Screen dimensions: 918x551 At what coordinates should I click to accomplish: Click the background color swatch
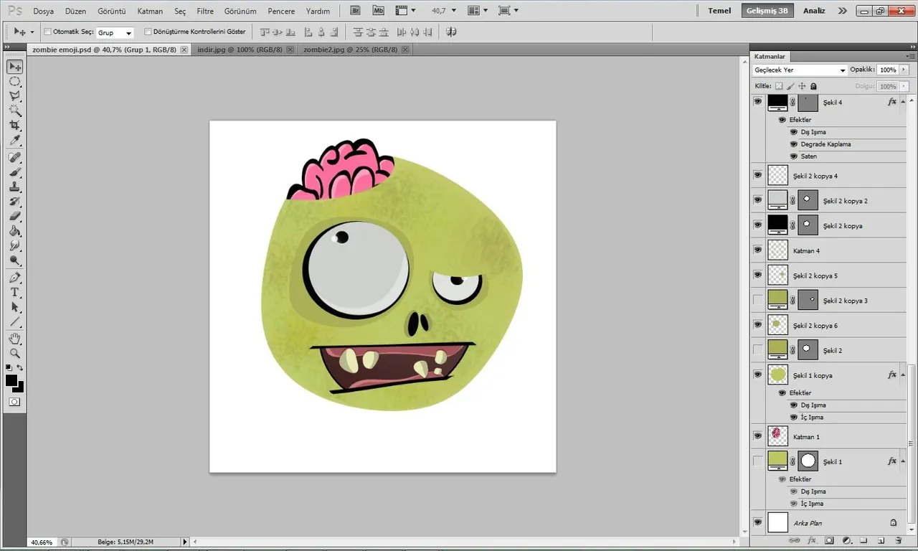coord(20,388)
